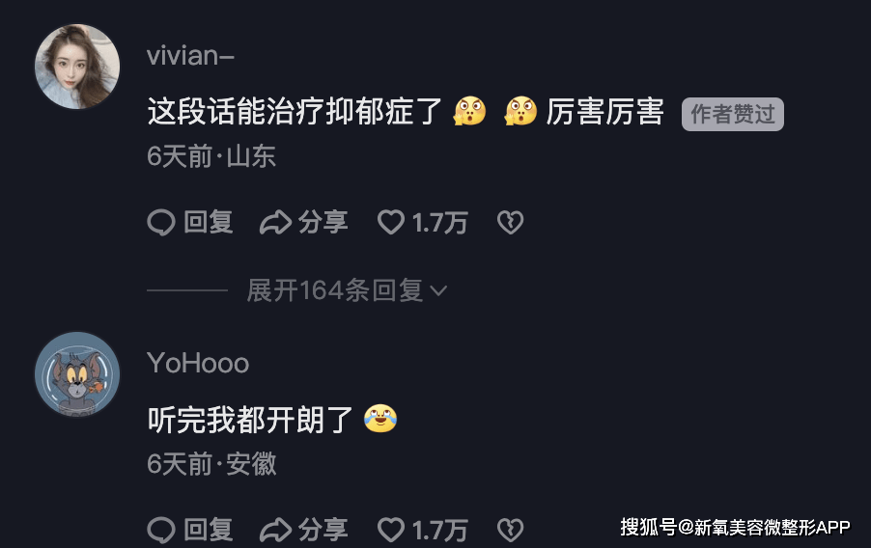Click the 作者赞过 badge
The width and height of the screenshot is (871, 548).
point(733,115)
